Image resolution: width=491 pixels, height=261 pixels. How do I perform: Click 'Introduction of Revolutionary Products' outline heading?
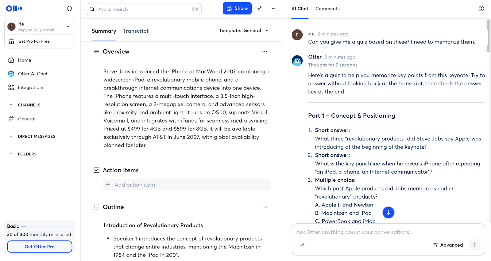click(x=153, y=225)
